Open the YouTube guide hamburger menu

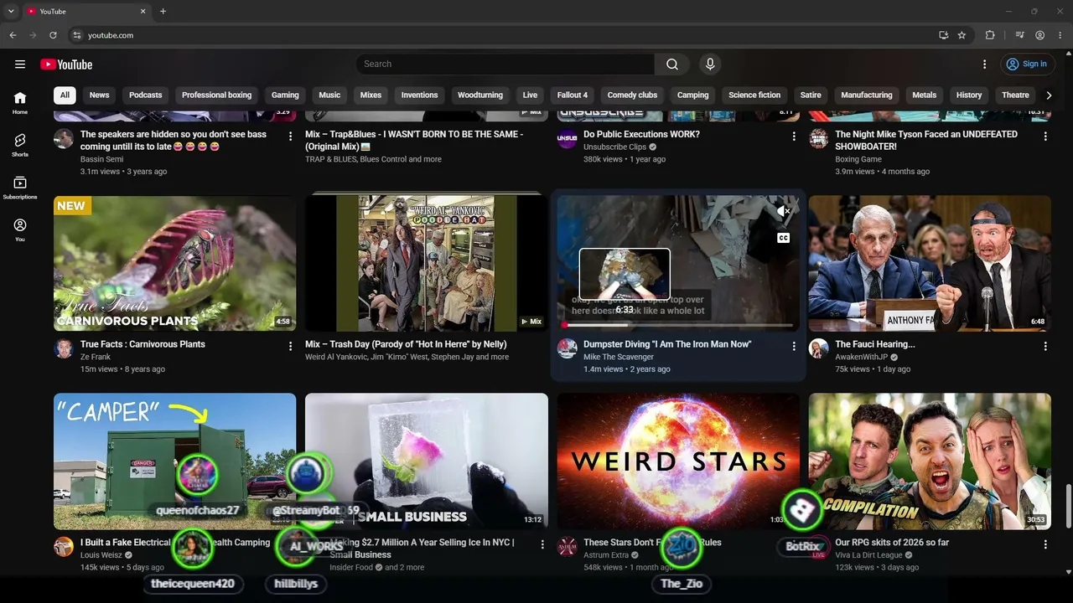click(x=20, y=64)
